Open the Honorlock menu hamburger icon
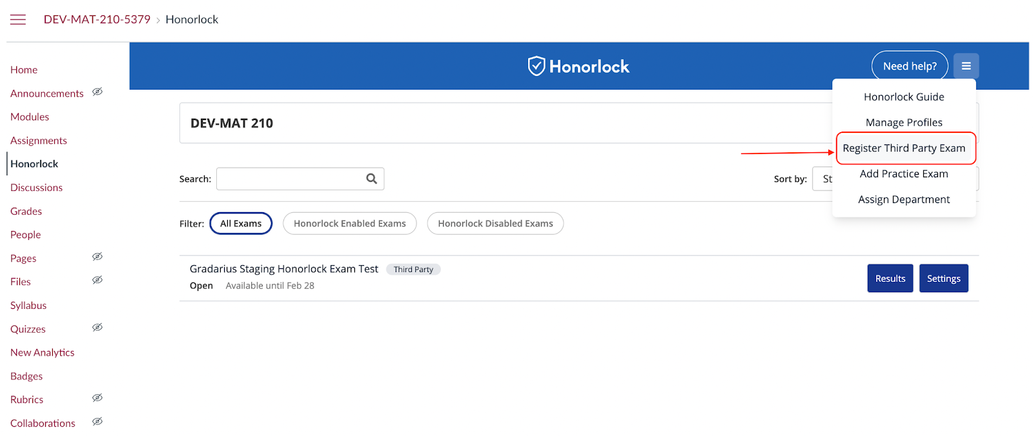The image size is (1033, 436). [966, 66]
